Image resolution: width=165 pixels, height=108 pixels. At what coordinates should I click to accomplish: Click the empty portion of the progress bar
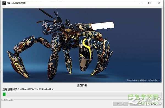[x=83, y=94]
